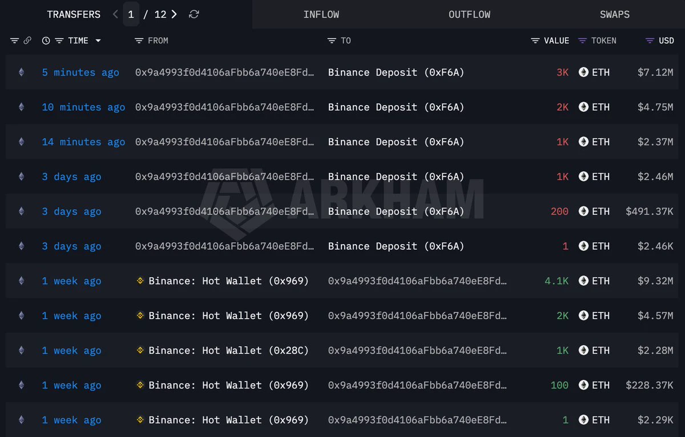Switch to the OUTFLOW tab
Screen dimensions: 685x437
(469, 14)
